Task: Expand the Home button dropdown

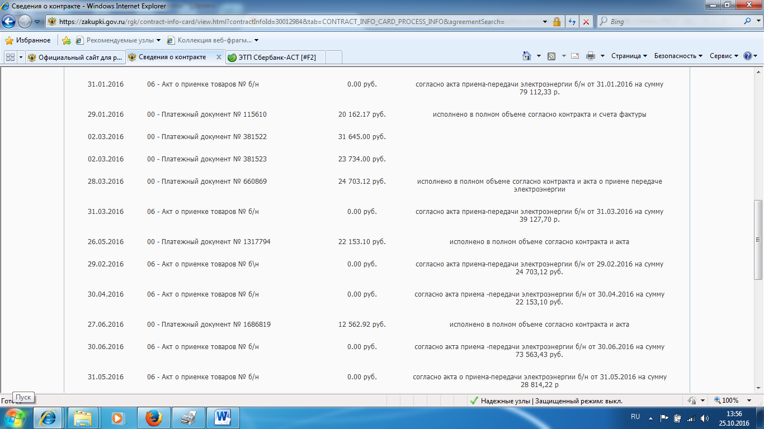Action: [539, 56]
